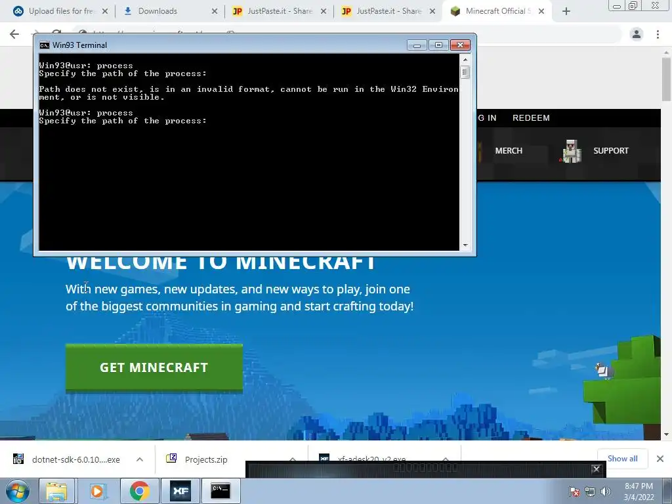
Task: Click the iron golem Support icon
Action: [x=571, y=152]
